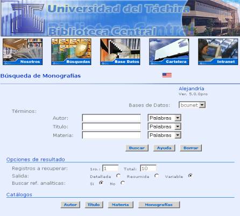
Task: Click the Alejandría link
Action: [192, 89]
